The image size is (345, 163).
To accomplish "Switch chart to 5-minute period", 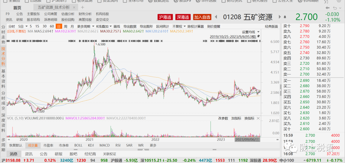I will [31, 26].
